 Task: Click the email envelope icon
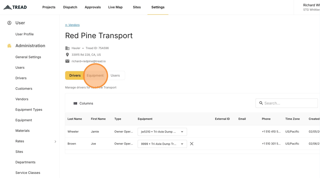(x=67, y=61)
